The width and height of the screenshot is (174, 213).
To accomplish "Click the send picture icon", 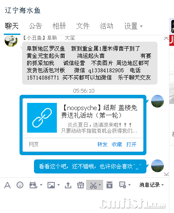I will coord(51,185).
